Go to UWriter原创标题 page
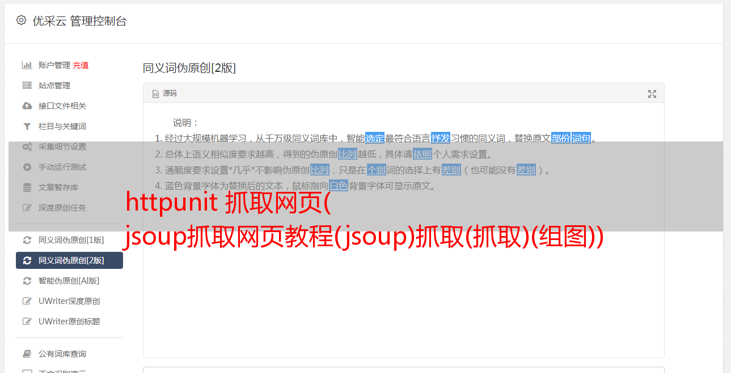731x373 pixels. click(69, 321)
